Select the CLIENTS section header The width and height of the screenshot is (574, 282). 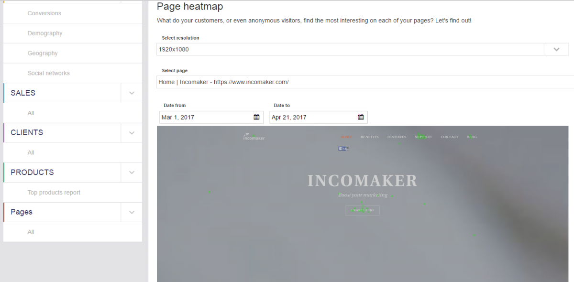point(62,133)
